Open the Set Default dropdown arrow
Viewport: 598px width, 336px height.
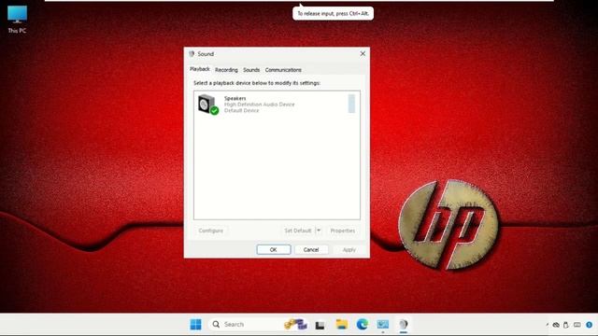click(x=319, y=231)
